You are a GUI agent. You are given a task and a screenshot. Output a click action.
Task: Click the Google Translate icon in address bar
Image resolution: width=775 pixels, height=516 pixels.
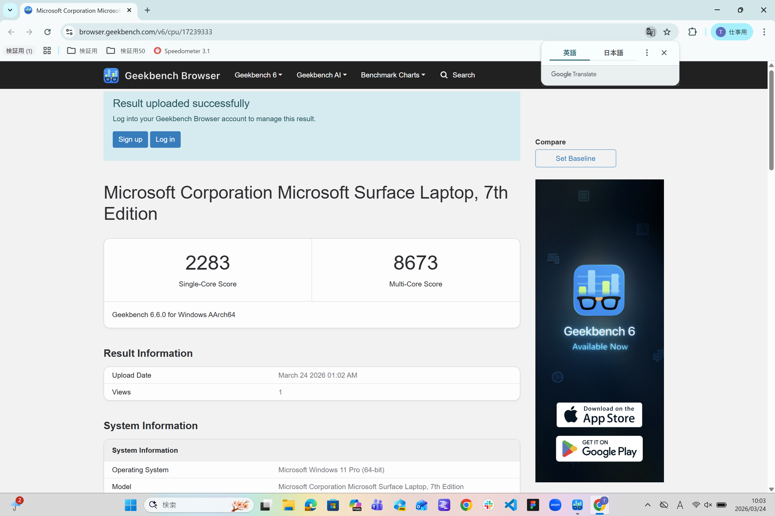[x=650, y=32]
